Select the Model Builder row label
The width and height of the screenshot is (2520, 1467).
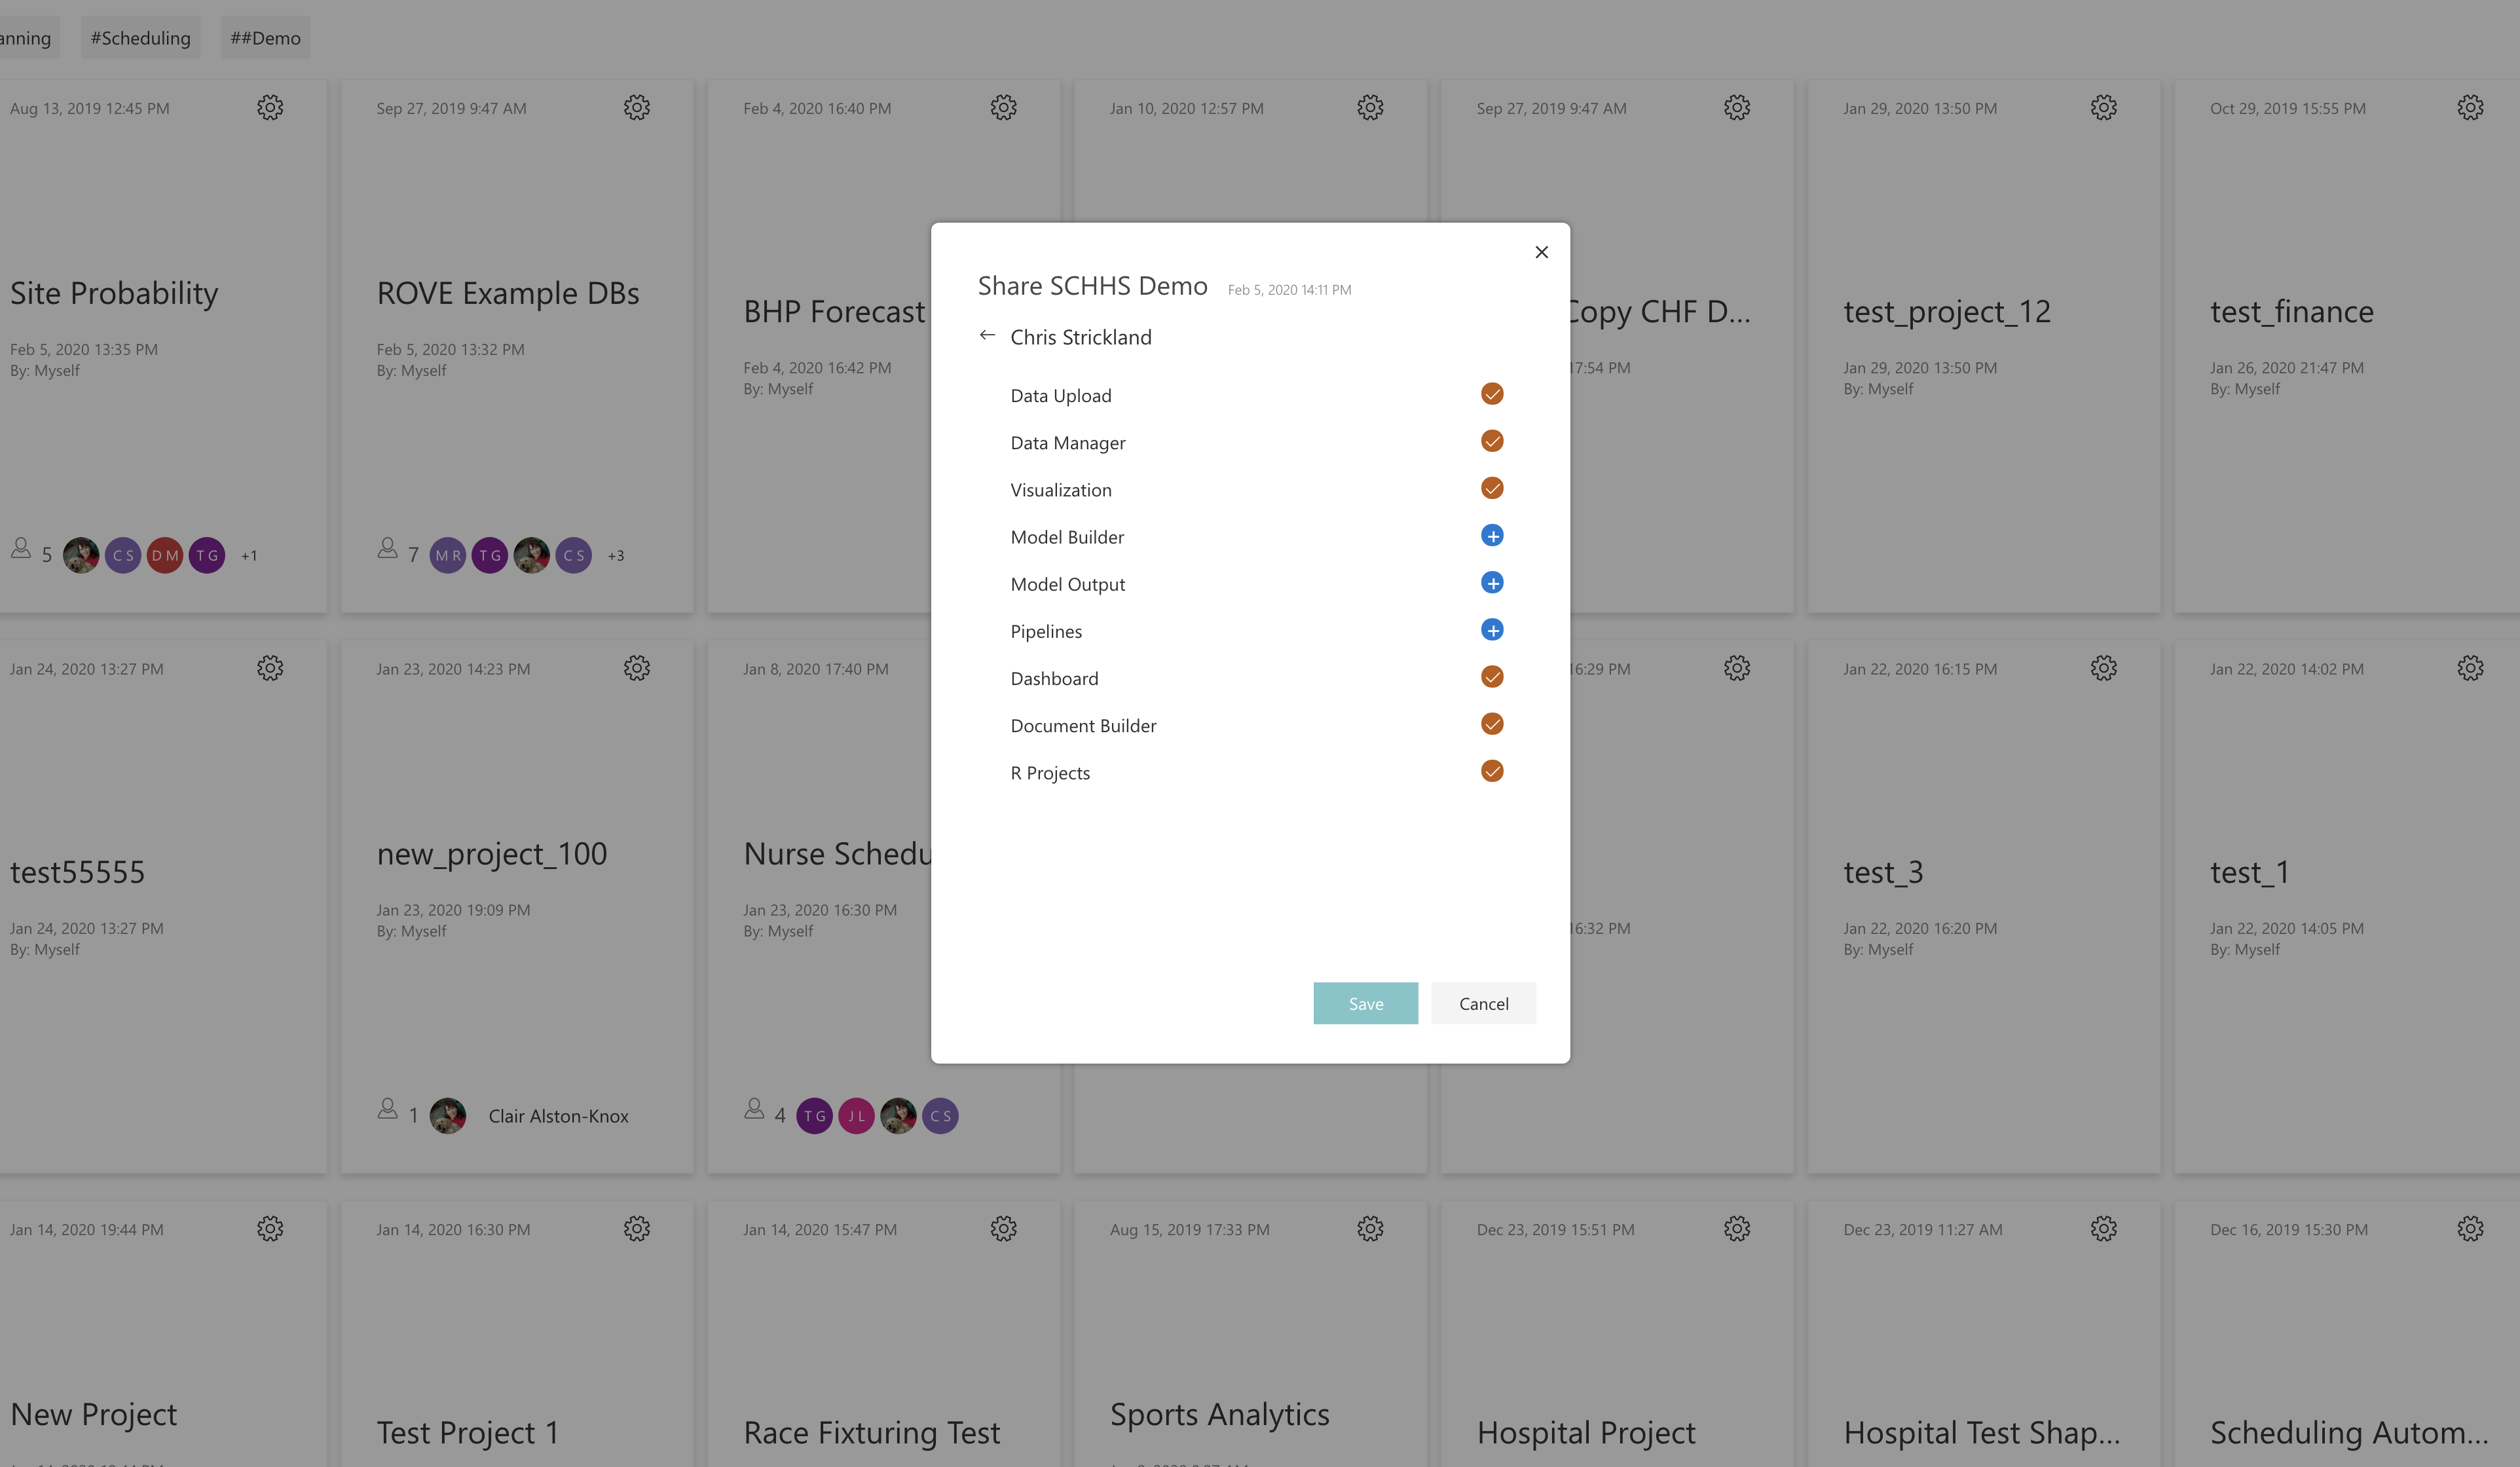1067,537
